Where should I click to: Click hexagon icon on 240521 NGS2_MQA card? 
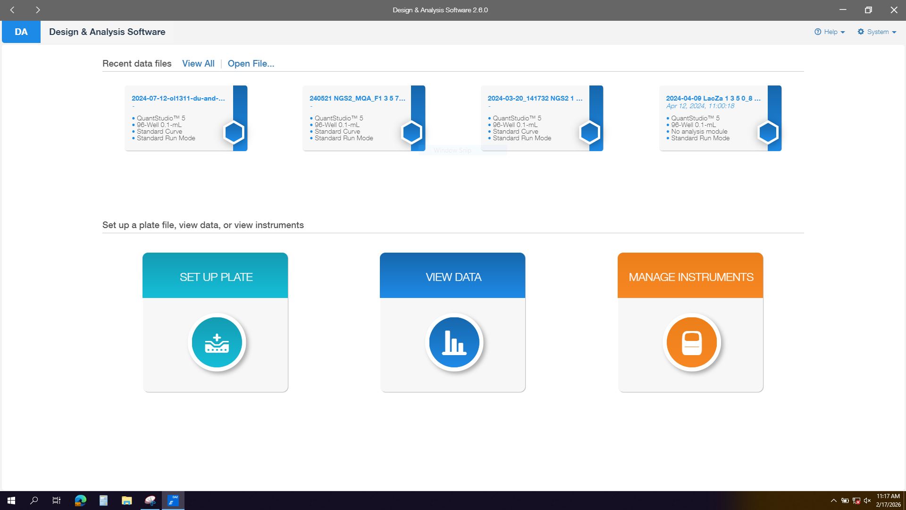411,133
